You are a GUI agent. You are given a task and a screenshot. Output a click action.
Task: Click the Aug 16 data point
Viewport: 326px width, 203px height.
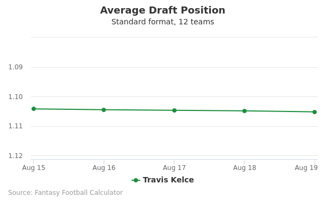(x=104, y=110)
